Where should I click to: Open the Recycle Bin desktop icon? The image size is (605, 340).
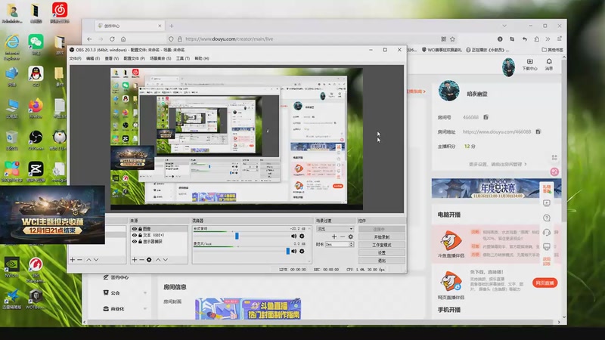[x=12, y=138]
